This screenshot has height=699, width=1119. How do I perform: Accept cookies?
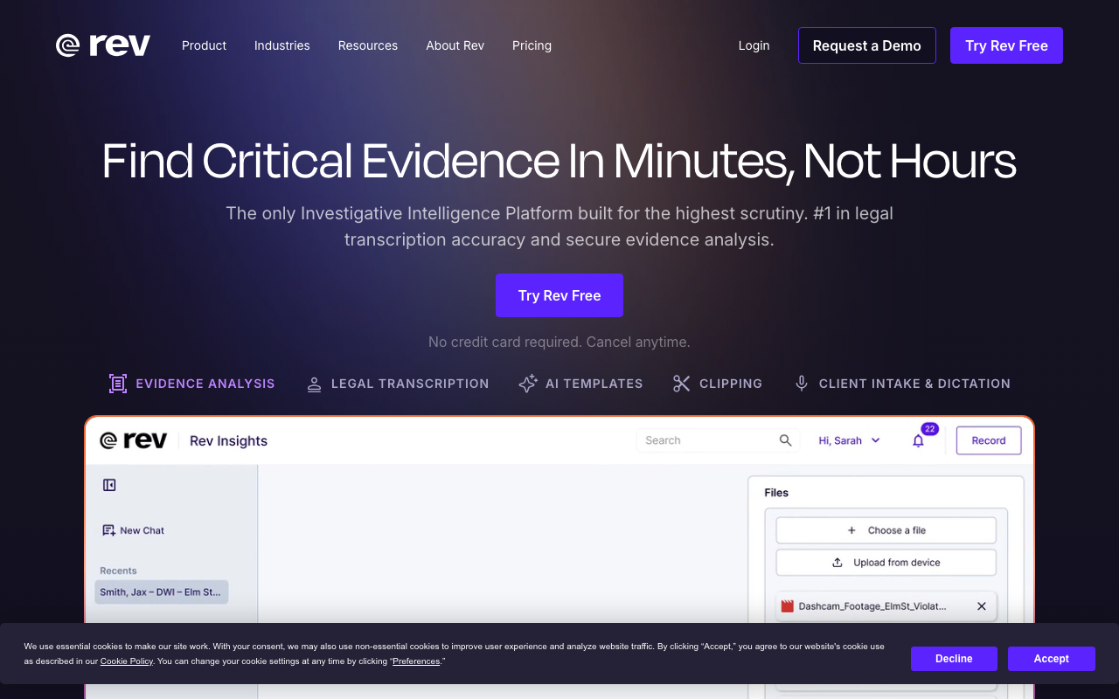tap(1051, 659)
